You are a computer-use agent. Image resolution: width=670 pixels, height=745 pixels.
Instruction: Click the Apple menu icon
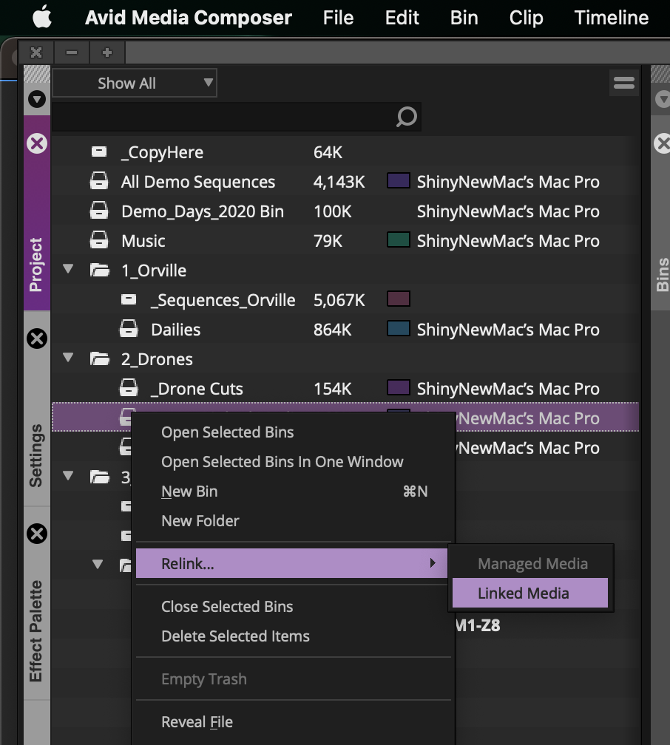click(41, 17)
